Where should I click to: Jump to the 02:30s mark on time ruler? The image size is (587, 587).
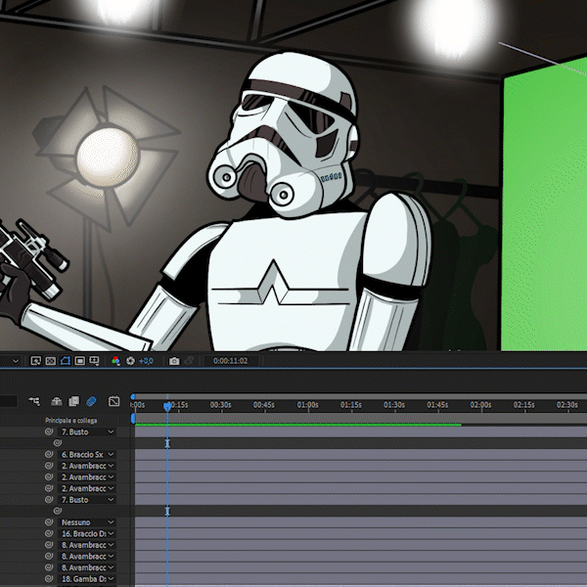click(x=567, y=405)
